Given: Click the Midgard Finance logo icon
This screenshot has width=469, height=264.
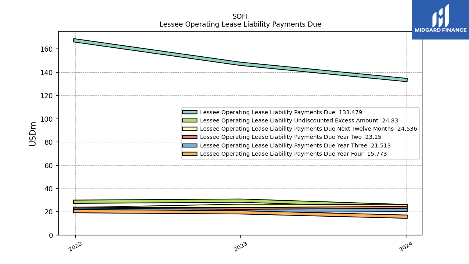Looking at the screenshot, I should click(x=440, y=16).
